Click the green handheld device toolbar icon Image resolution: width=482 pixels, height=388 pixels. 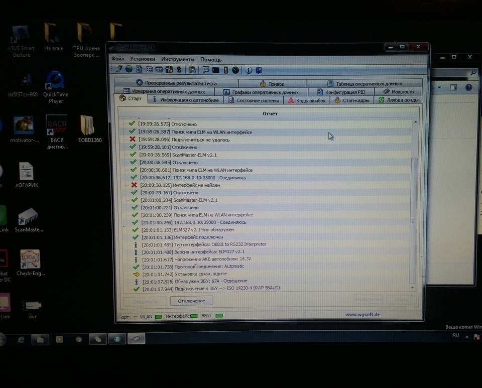point(225,70)
